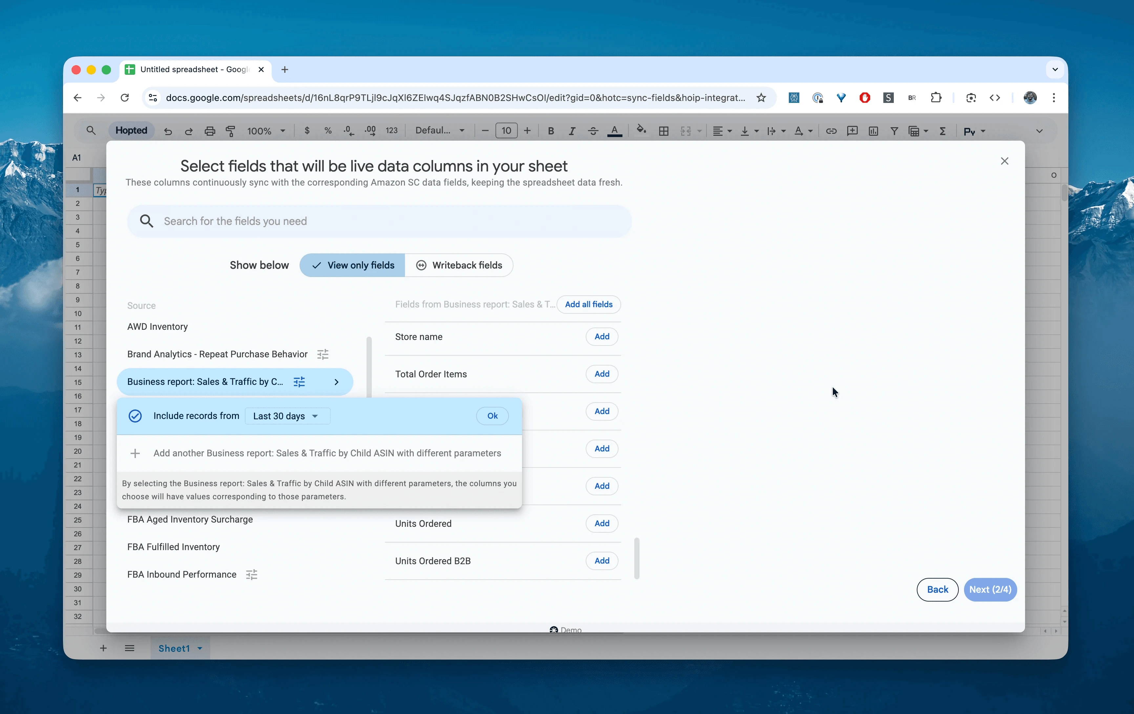Open a new browser tab
Image resolution: width=1134 pixels, height=714 pixels.
coord(284,69)
